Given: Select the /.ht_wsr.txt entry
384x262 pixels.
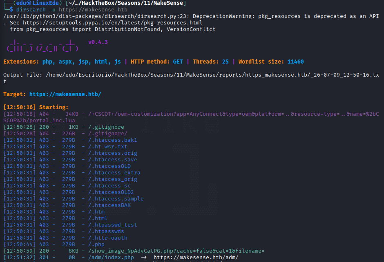Looking at the screenshot, I should [x=108, y=147].
